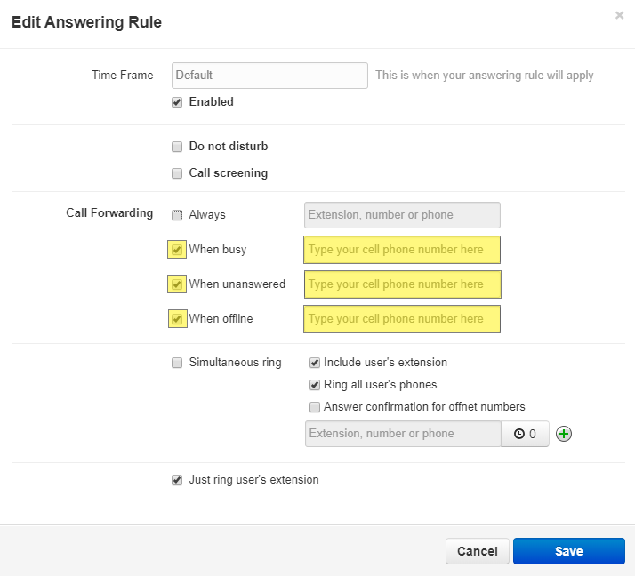Uncheck the When offline checkbox
The height and width of the screenshot is (576, 635).
click(x=177, y=319)
